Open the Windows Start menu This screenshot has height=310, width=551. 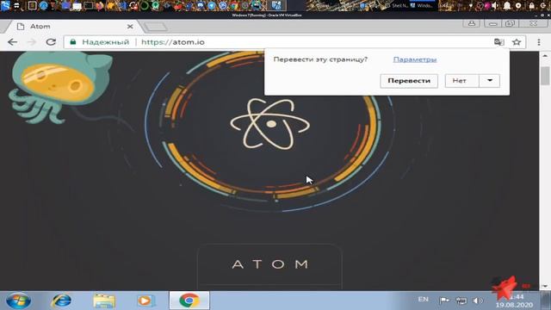click(18, 301)
